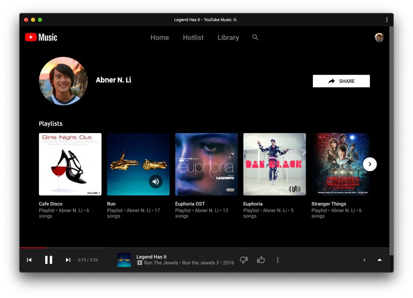Skip to the next track
The image size is (413, 298).
coord(68,260)
